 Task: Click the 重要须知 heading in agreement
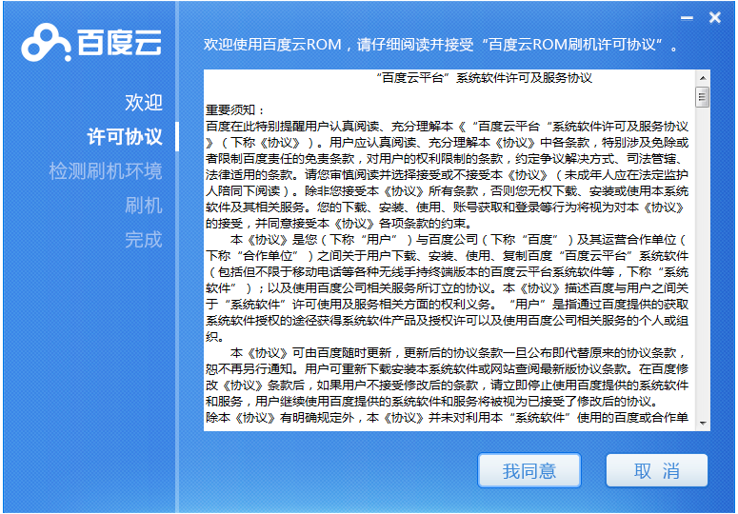235,110
